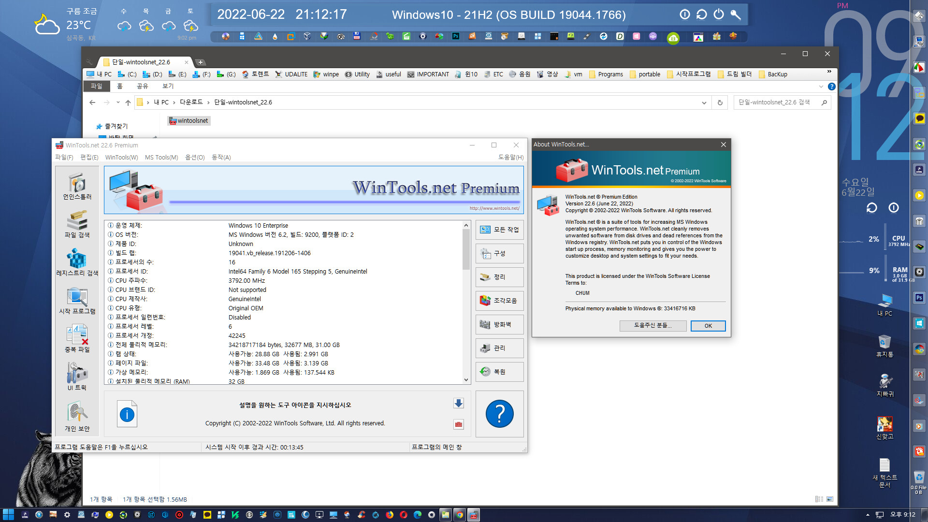
Task: Go up one folder level in Explorer
Action: coord(128,102)
